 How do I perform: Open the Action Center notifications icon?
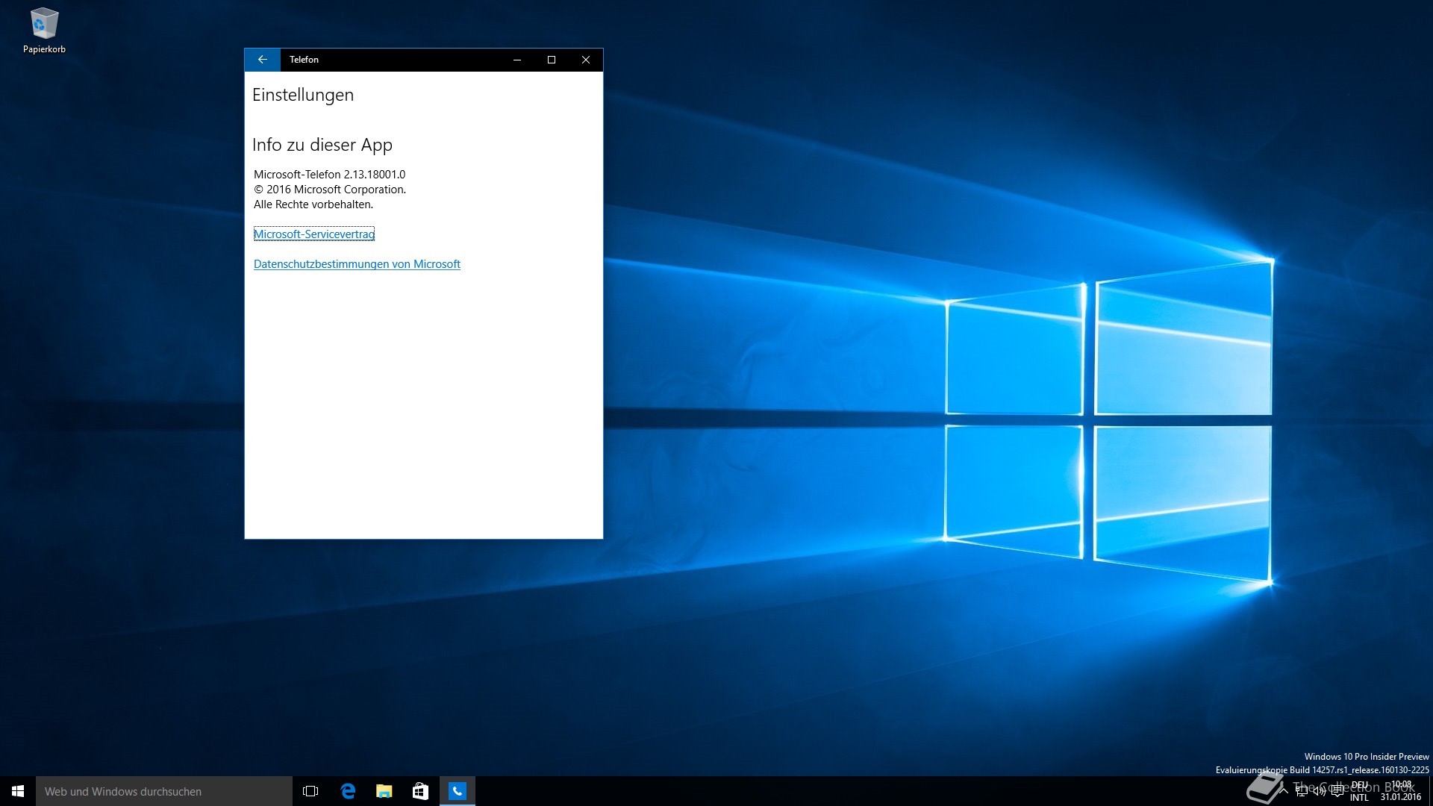pyautogui.click(x=1337, y=791)
